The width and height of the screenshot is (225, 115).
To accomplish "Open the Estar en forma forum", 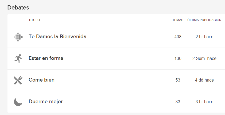I will tap(46, 58).
